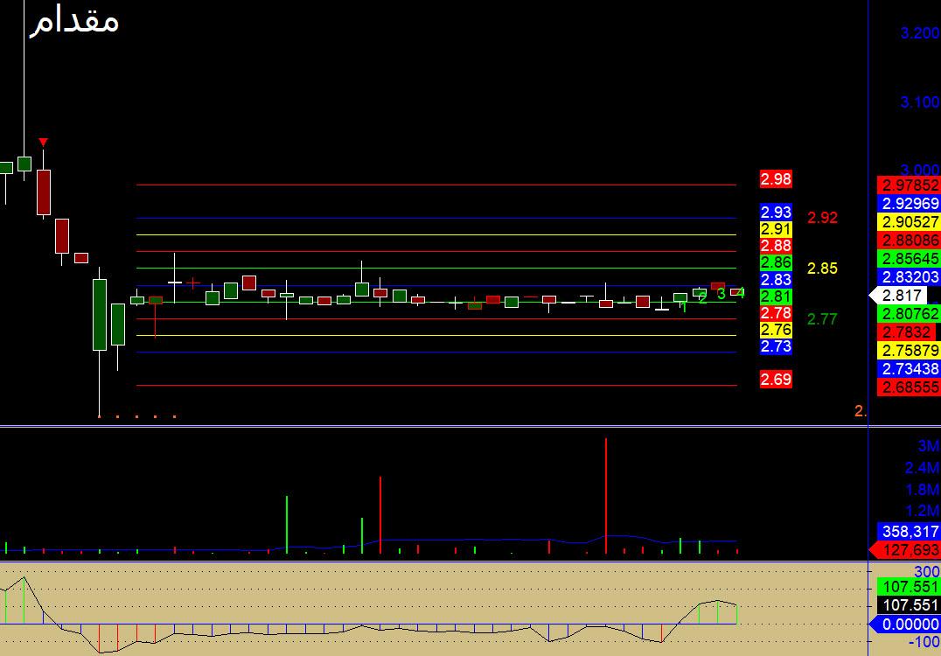Select the blue 2.93 level tag
Image resolution: width=941 pixels, height=656 pixels.
pos(776,212)
